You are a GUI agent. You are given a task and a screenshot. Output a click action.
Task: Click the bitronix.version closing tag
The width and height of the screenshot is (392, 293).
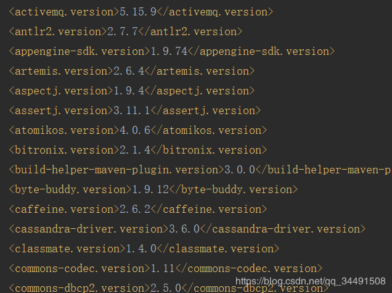click(206, 150)
